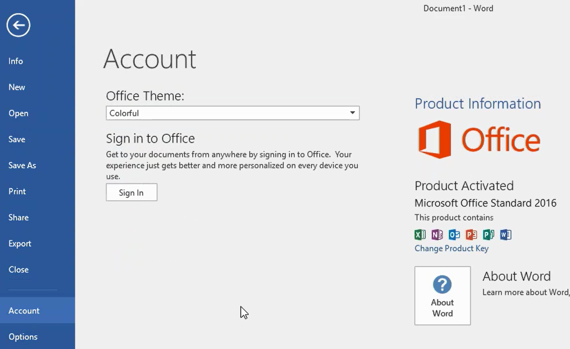Click the 'Sign in to Office' heading
The image size is (570, 349).
150,138
